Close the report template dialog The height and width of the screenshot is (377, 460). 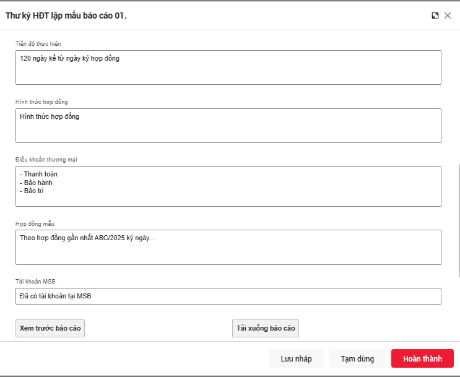click(x=448, y=15)
